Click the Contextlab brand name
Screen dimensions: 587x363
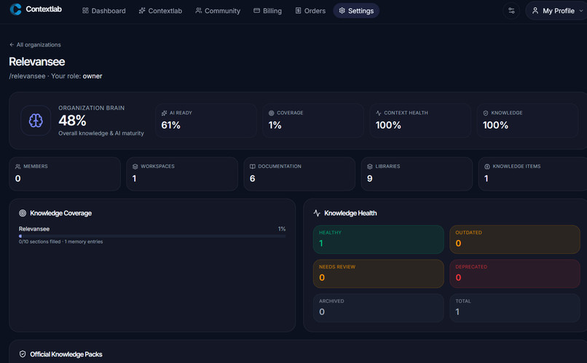44,9
